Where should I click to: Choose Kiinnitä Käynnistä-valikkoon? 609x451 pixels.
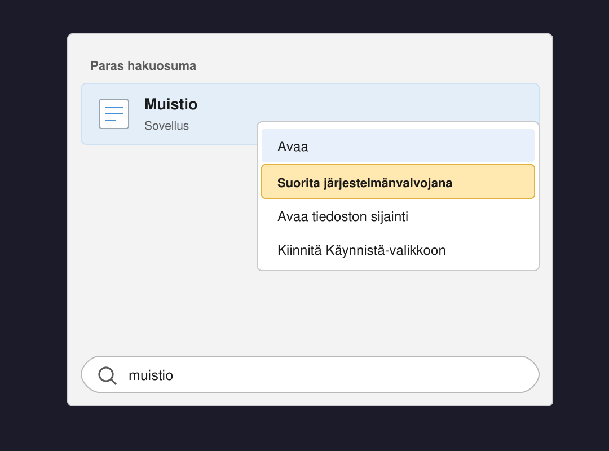pos(398,250)
